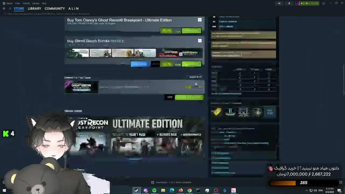Open Ghost Recon DLC item thumbnail
This screenshot has width=345, height=194.
pyautogui.click(x=81, y=87)
